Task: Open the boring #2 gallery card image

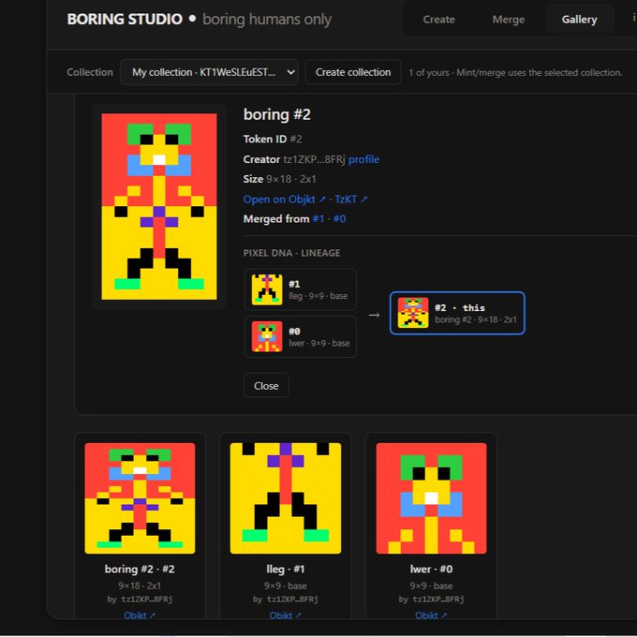Action: (x=140, y=498)
